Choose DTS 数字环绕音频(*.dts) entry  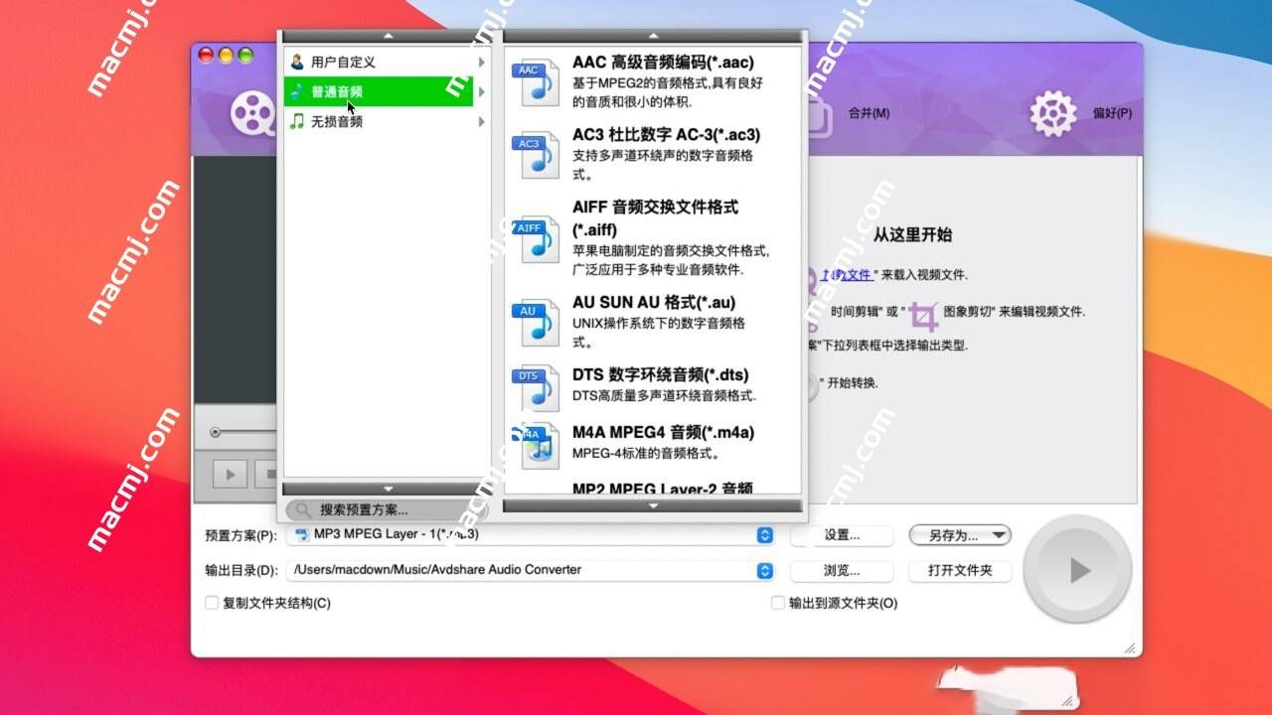point(653,388)
